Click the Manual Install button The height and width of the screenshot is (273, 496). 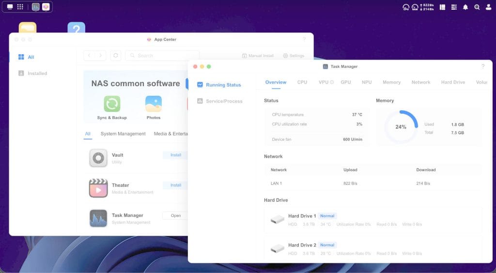tap(258, 56)
